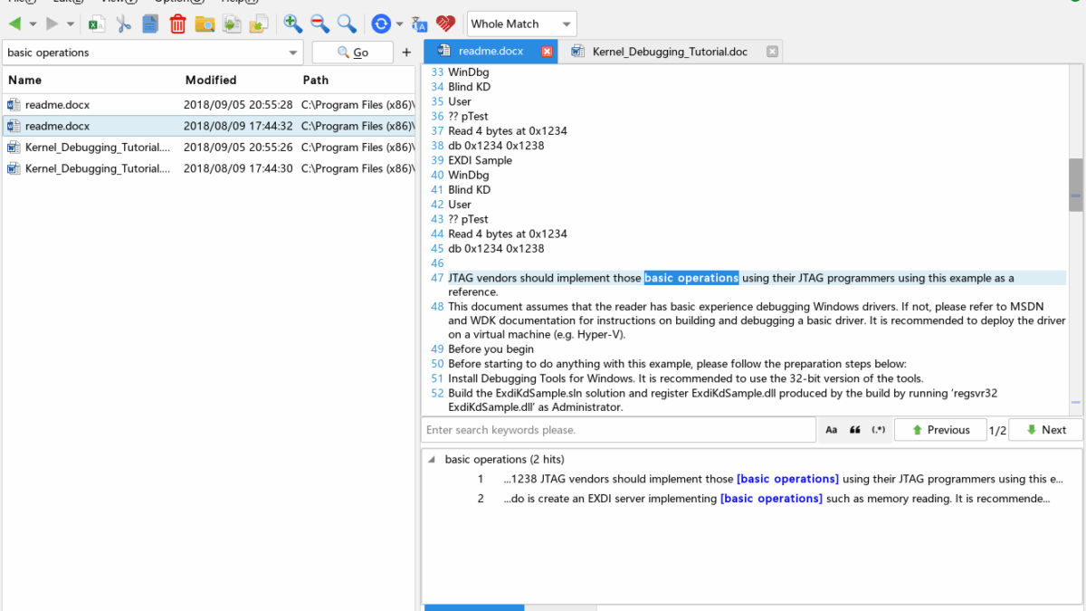This screenshot has height=611, width=1086.
Task: Click the red heart donate icon
Action: point(445,24)
